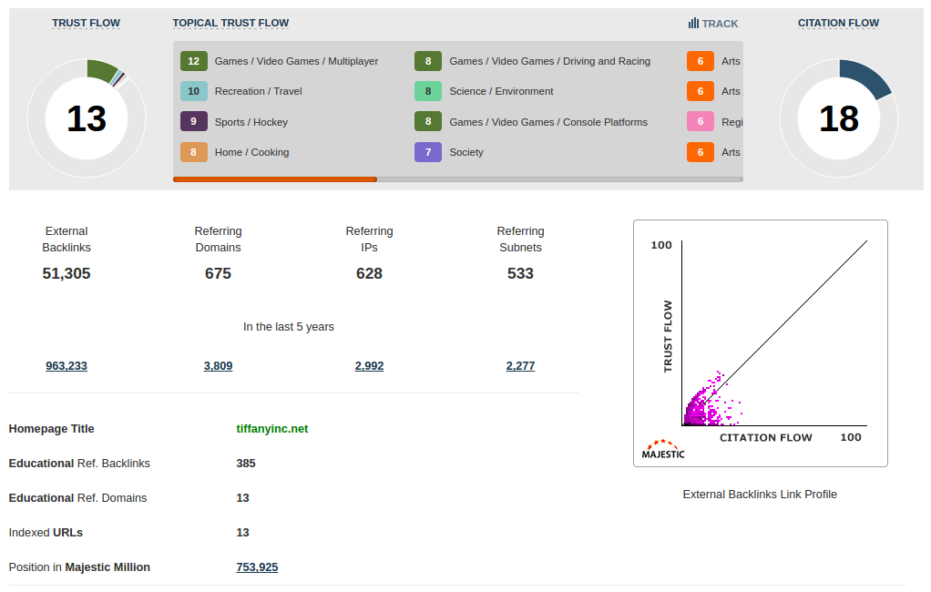Click the green 8 Driving and Racing badge
931x592 pixels.
coord(428,61)
